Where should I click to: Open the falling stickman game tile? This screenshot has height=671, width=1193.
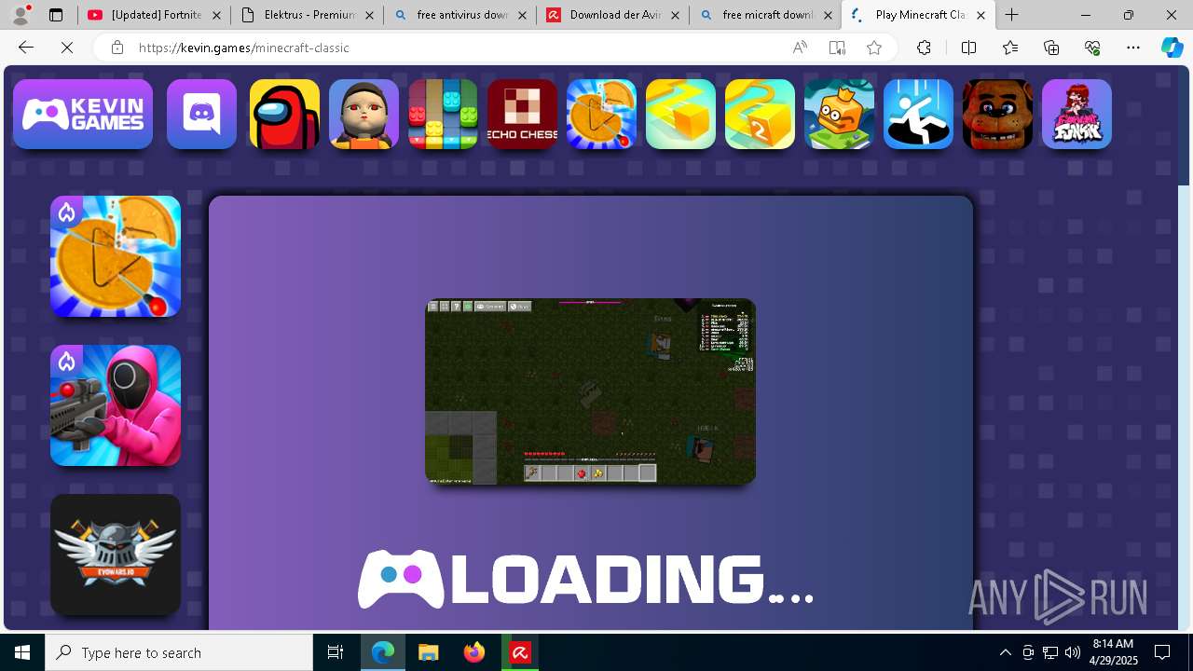919,114
